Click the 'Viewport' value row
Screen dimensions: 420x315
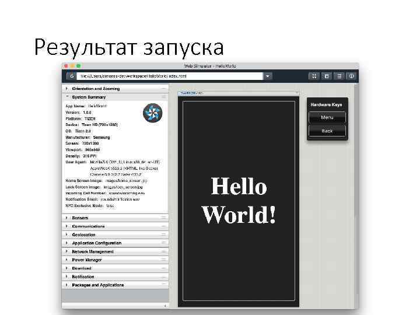[82, 150]
